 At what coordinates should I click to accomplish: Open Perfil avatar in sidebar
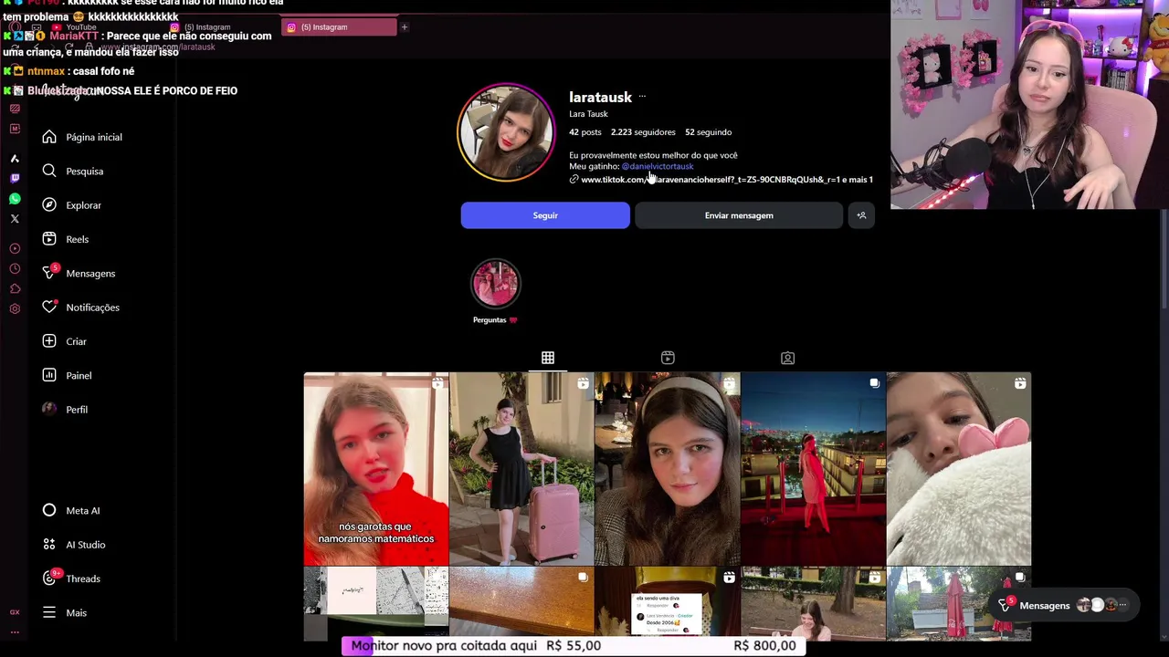(x=49, y=409)
